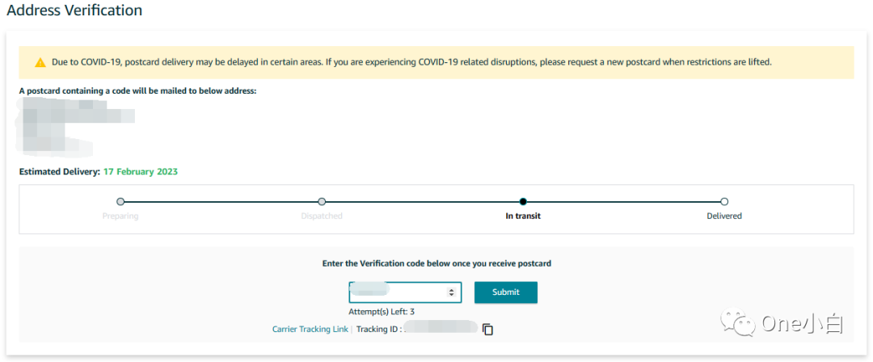Select the In transit step marker
The image size is (873, 362).
(523, 202)
